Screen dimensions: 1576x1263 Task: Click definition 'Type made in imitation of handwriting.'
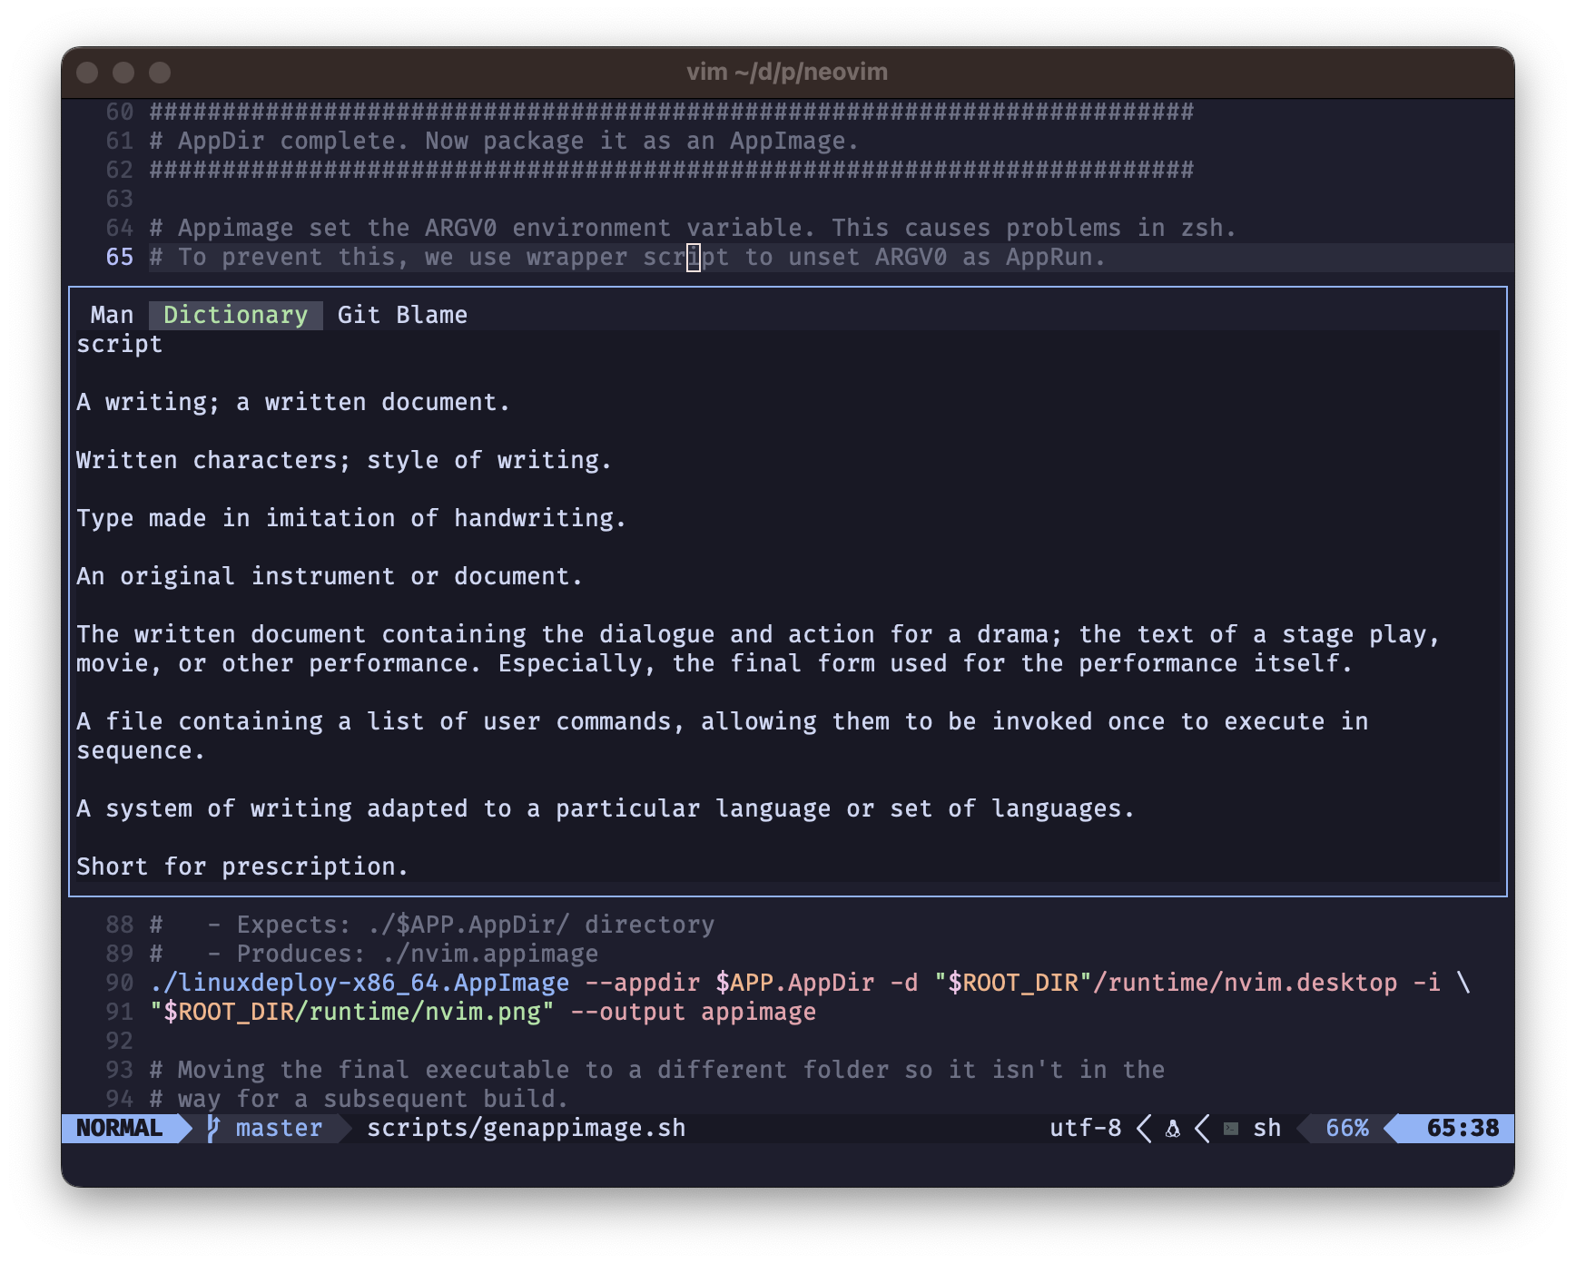(351, 518)
